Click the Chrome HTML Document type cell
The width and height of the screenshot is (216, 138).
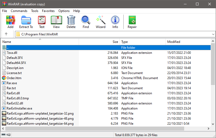(139, 78)
